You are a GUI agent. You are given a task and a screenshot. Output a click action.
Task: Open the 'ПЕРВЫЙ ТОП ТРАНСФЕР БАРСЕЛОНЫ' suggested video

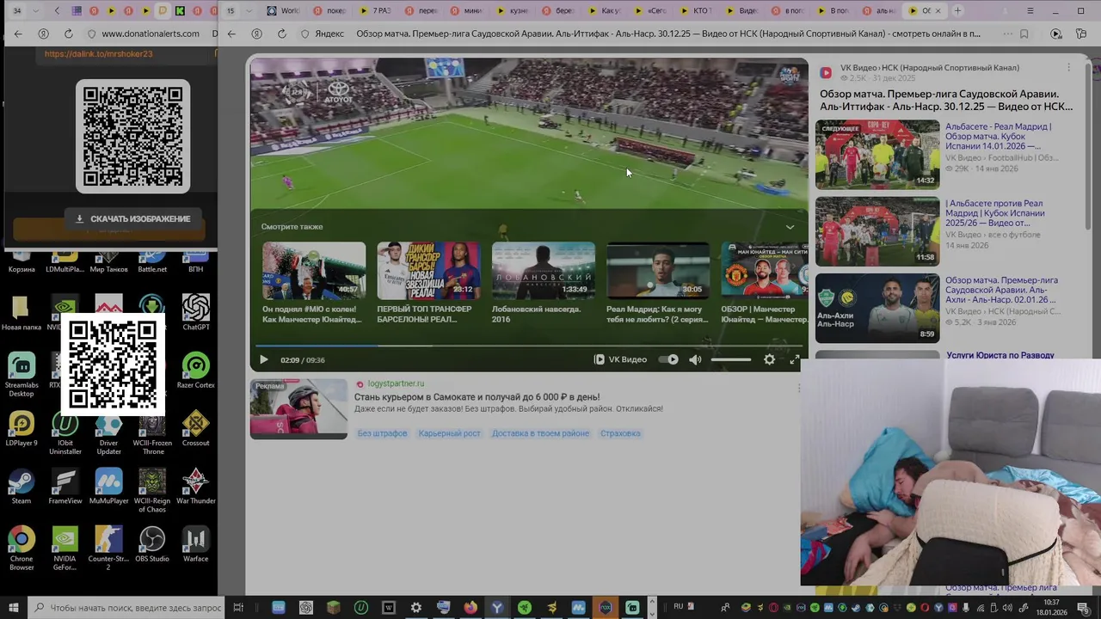[x=428, y=283]
